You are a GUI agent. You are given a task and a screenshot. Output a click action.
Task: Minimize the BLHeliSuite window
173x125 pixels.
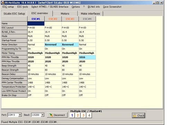154,3
